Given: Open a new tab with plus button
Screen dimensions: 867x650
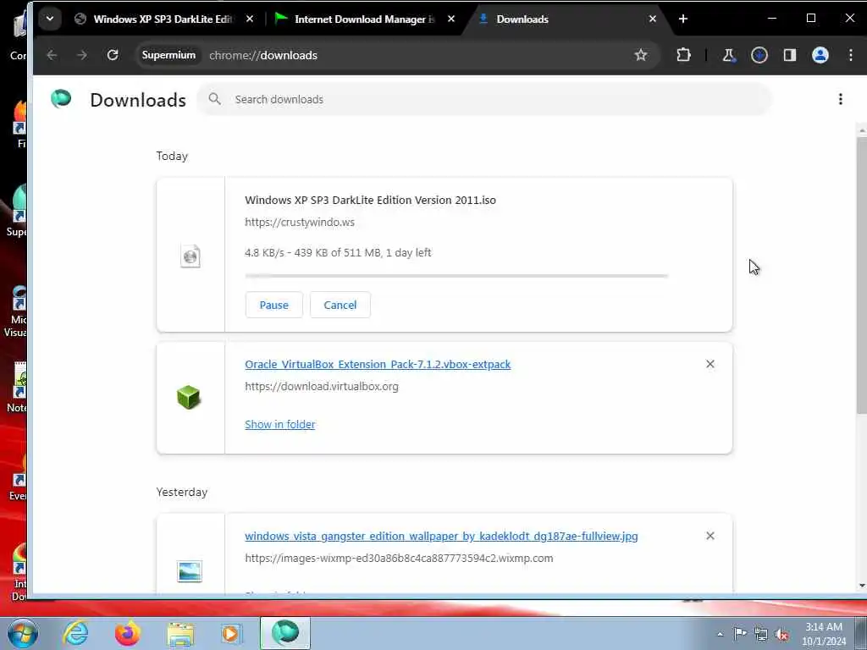Looking at the screenshot, I should tap(683, 19).
